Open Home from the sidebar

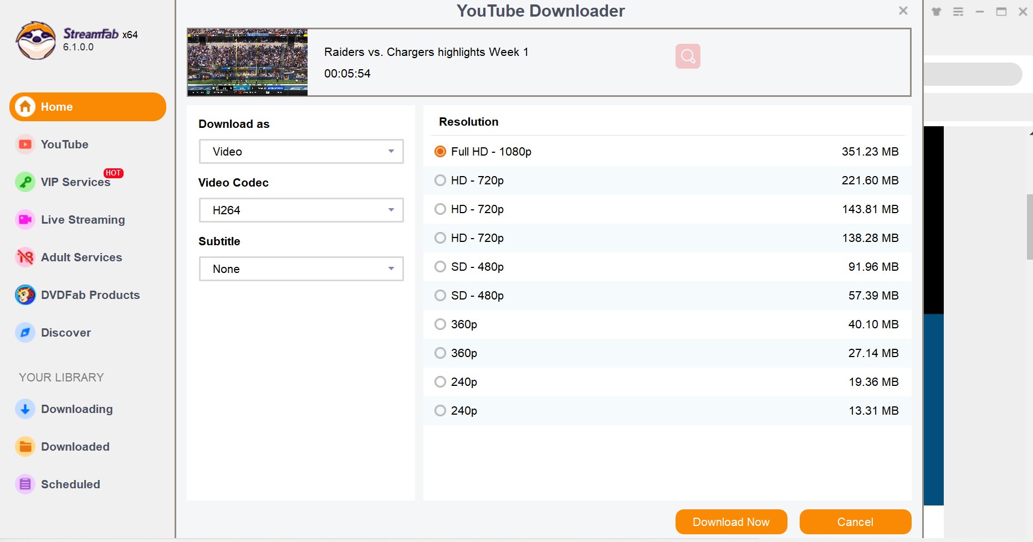tap(88, 107)
